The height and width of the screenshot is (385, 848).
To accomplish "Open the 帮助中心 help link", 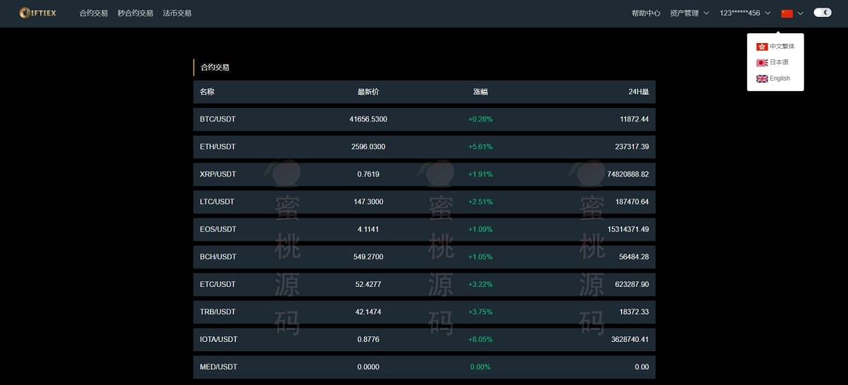I will click(x=646, y=13).
